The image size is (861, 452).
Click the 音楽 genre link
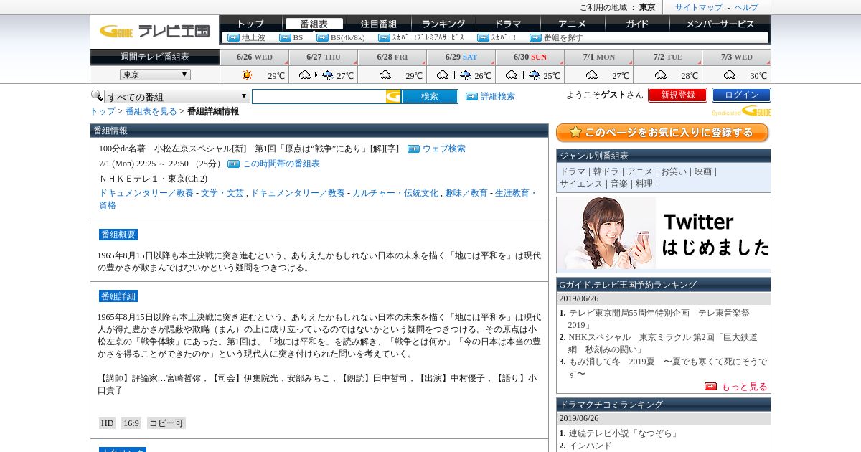pos(619,184)
